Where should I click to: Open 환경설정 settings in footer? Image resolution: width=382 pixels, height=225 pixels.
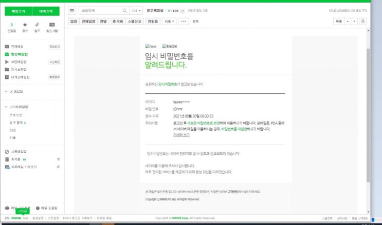[38, 218]
